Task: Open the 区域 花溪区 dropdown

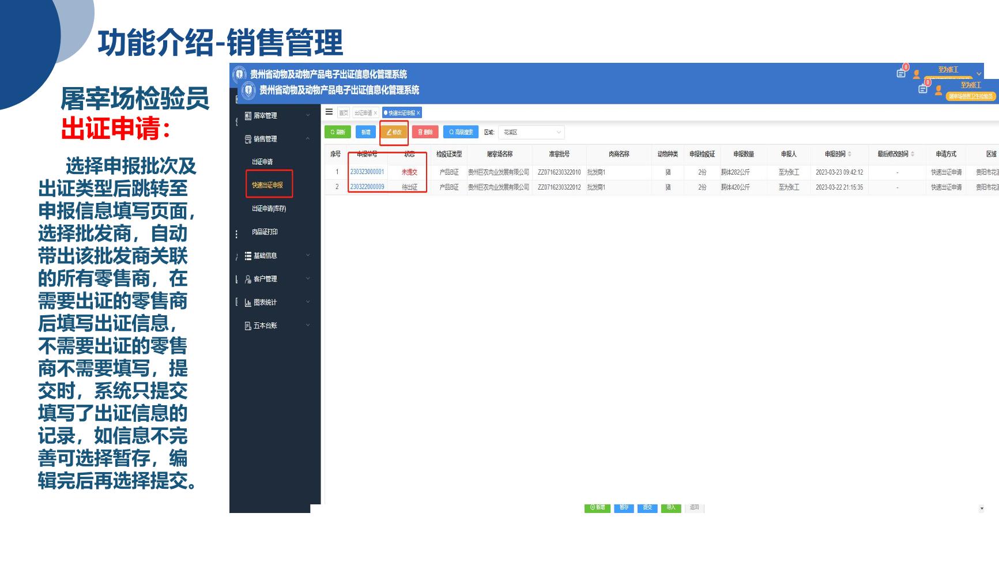Action: coord(531,133)
